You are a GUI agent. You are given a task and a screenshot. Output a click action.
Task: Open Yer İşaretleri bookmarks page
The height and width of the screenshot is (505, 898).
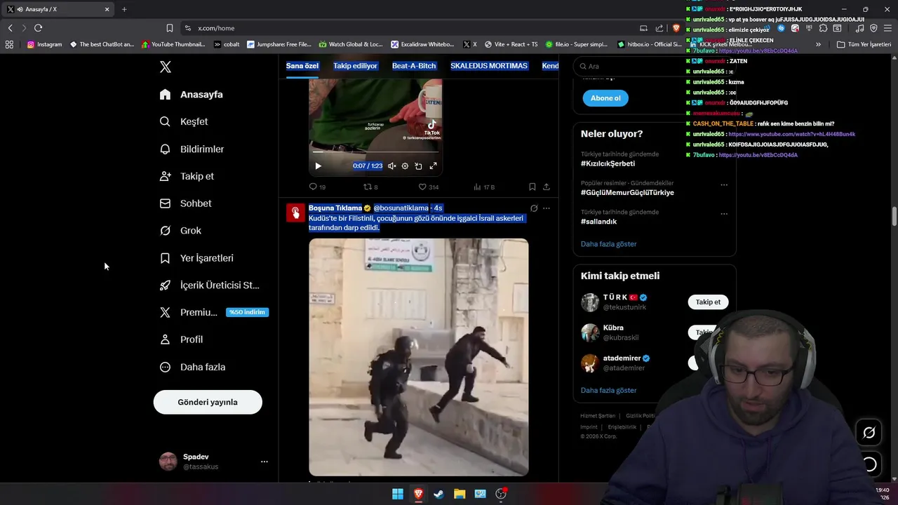coord(196,258)
